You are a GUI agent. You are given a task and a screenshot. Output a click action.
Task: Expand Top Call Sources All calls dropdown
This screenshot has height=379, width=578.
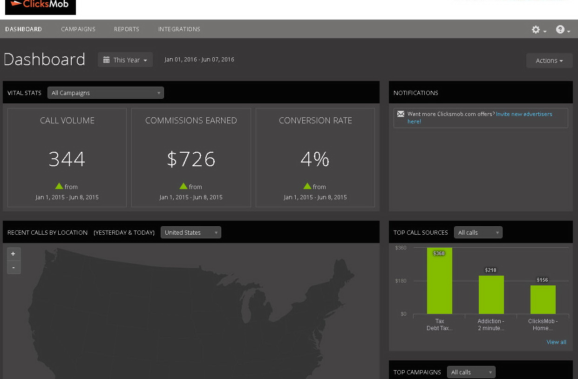coord(478,232)
